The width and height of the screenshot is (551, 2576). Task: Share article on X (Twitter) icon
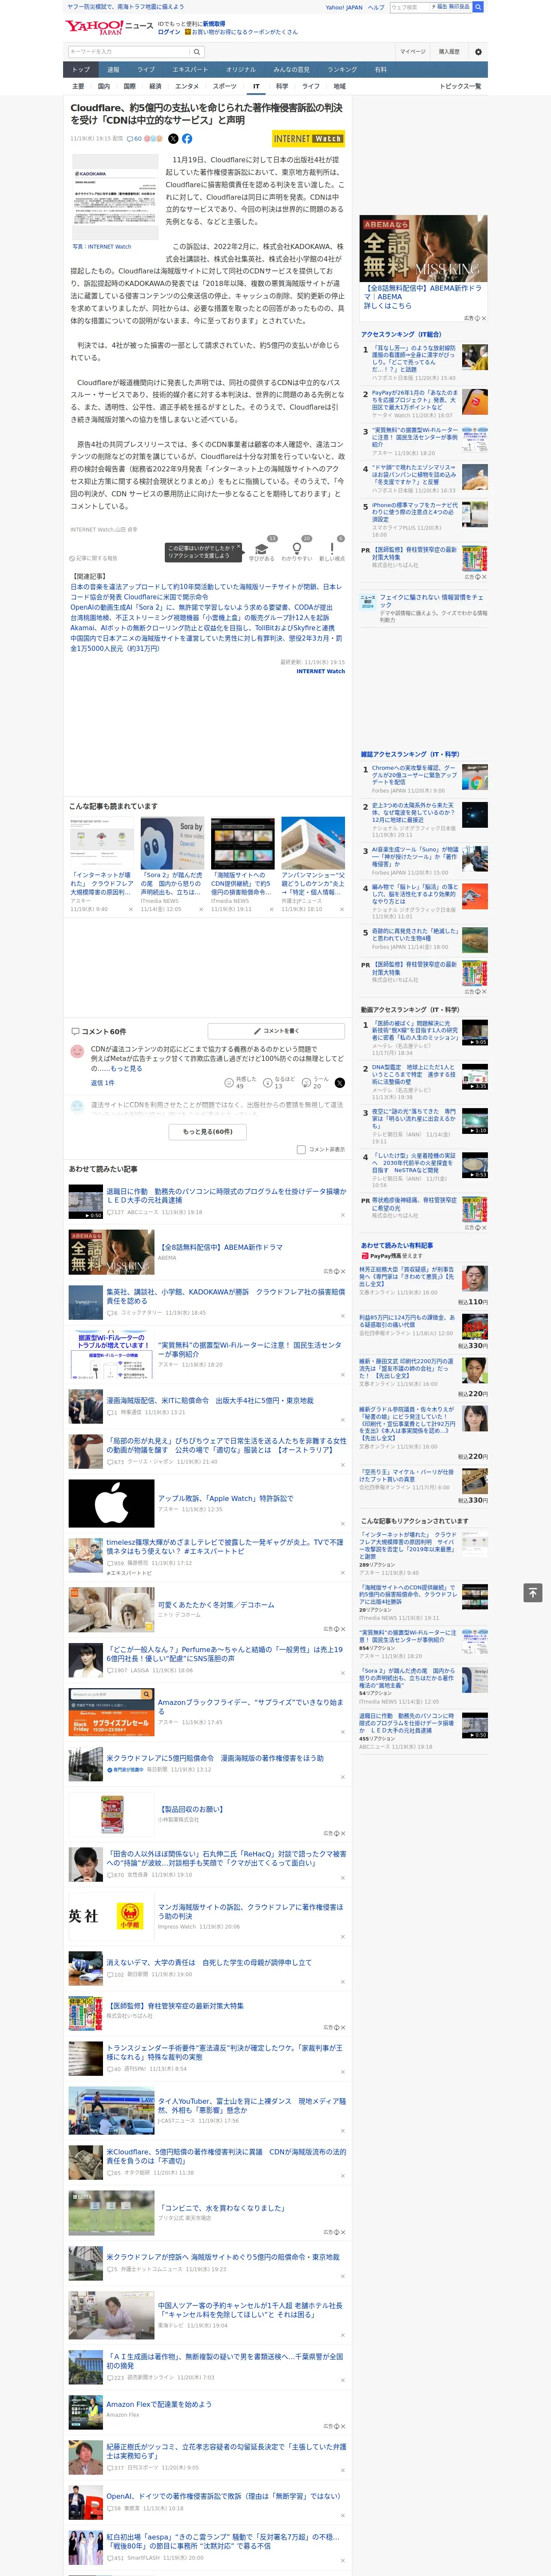(x=173, y=139)
